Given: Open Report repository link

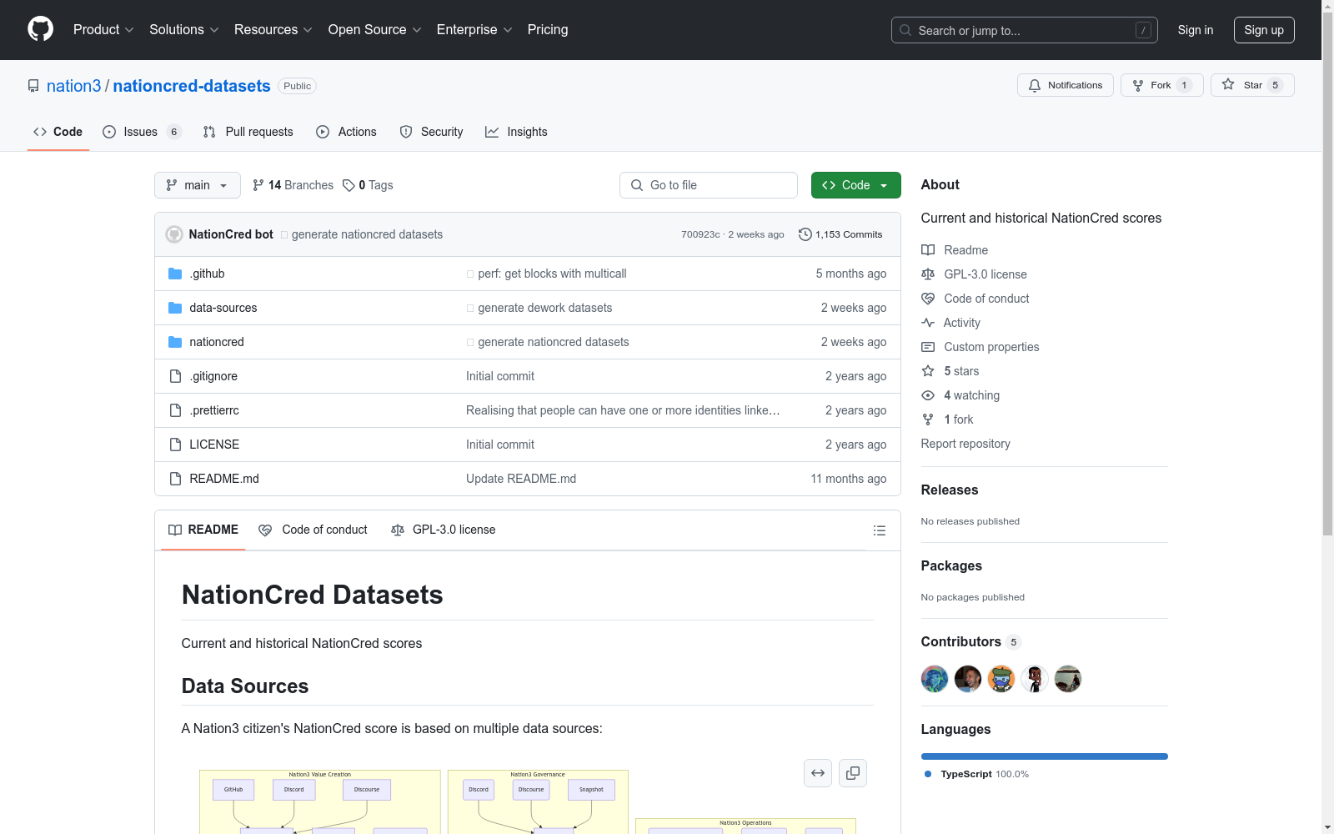Looking at the screenshot, I should click(x=965, y=444).
